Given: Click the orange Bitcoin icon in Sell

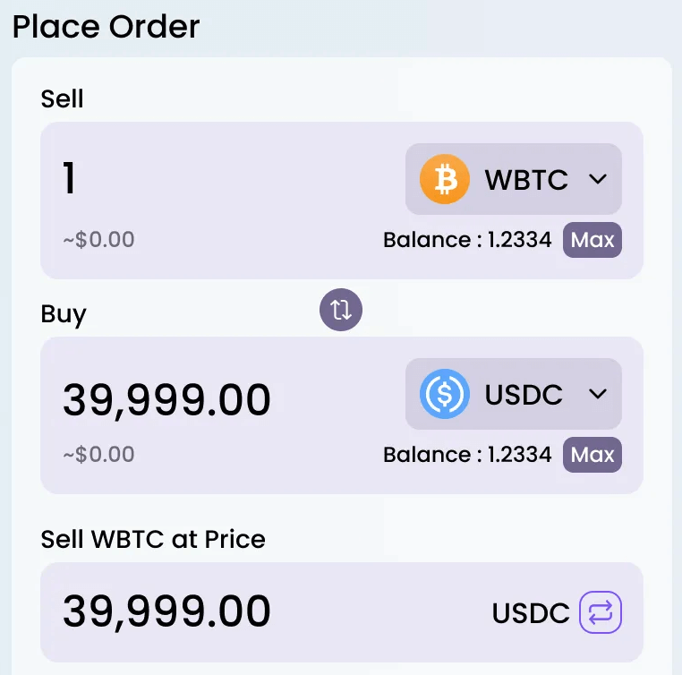Looking at the screenshot, I should (x=445, y=179).
